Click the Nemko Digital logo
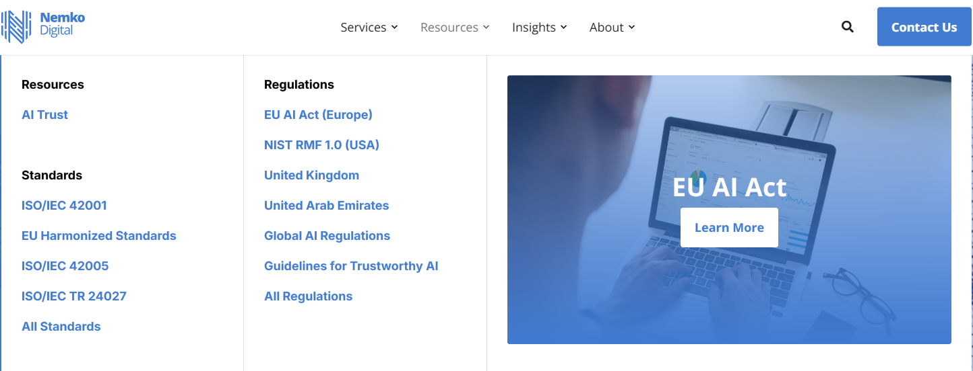The height and width of the screenshot is (371, 973). coord(44,27)
